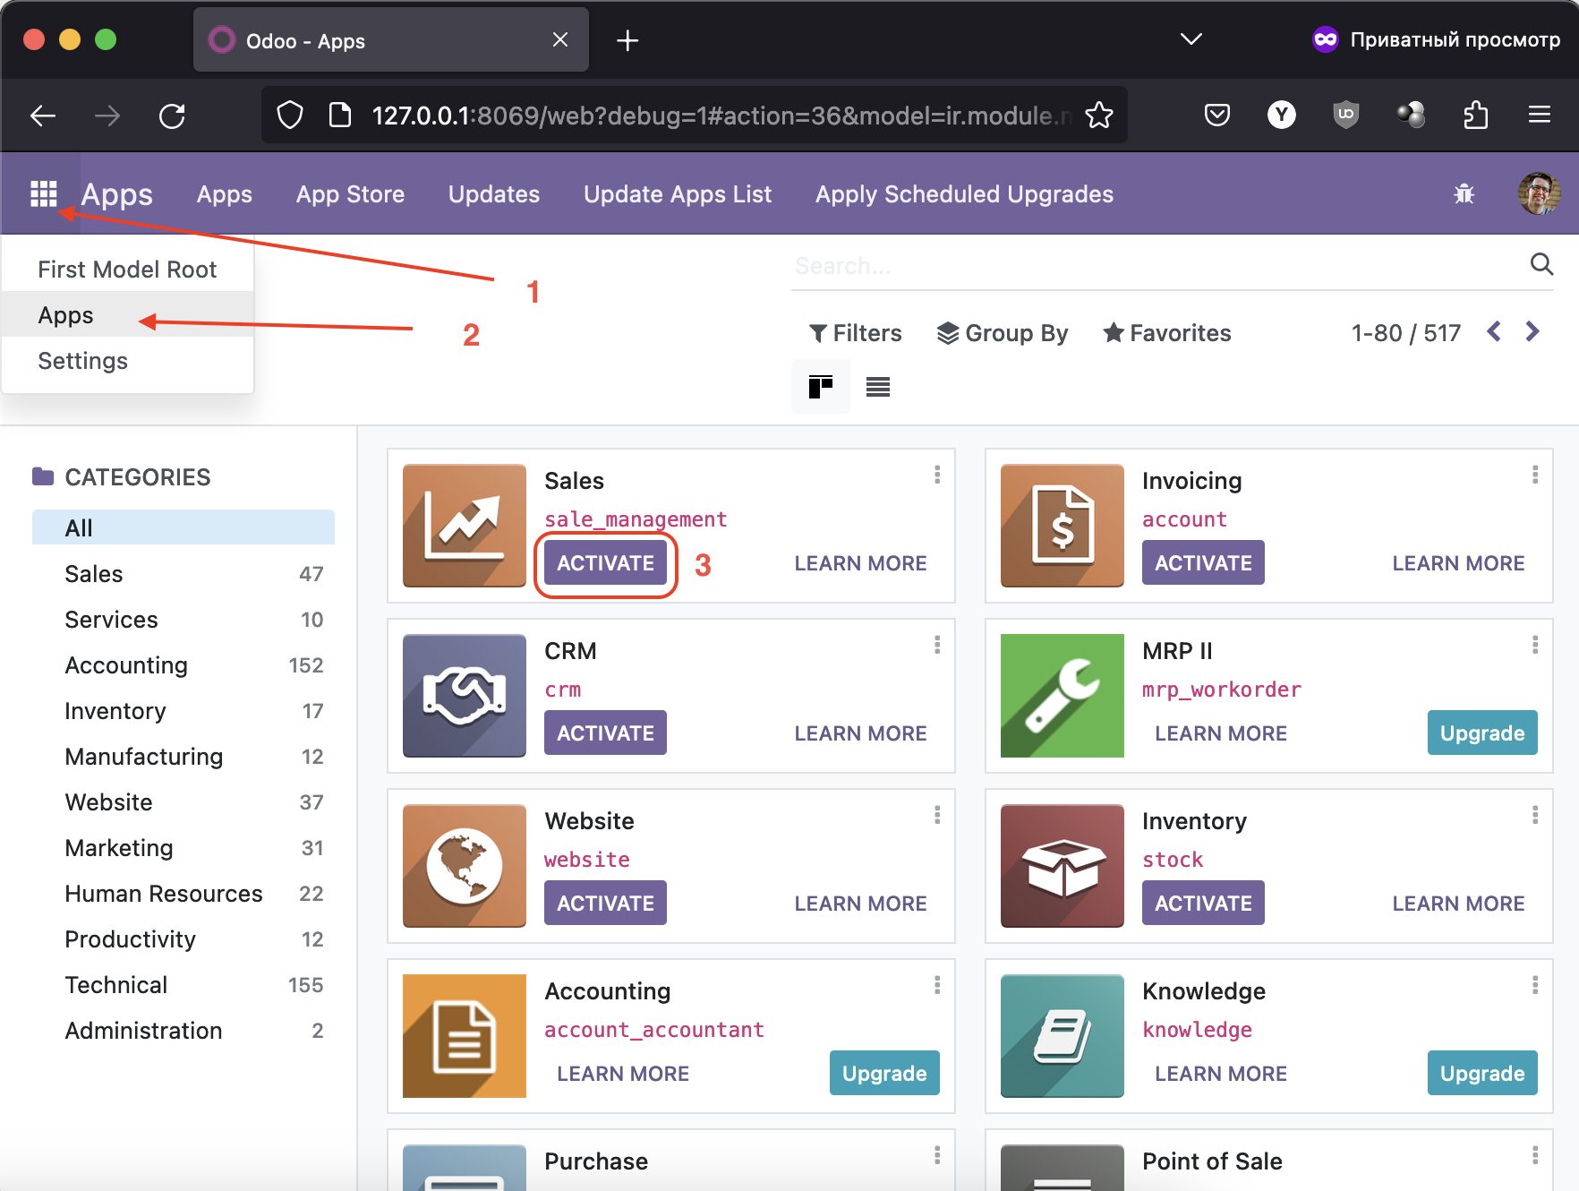
Task: Switch to Kanban view
Action: 821,387
